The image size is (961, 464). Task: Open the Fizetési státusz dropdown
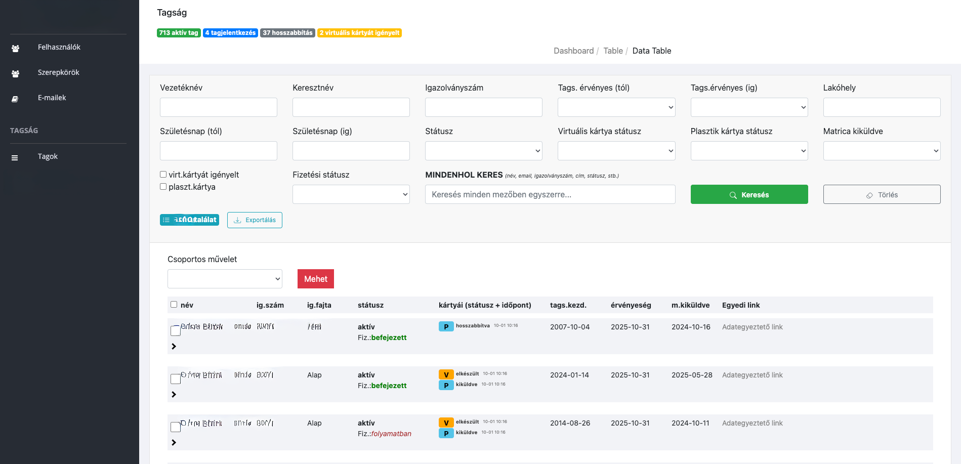point(351,194)
